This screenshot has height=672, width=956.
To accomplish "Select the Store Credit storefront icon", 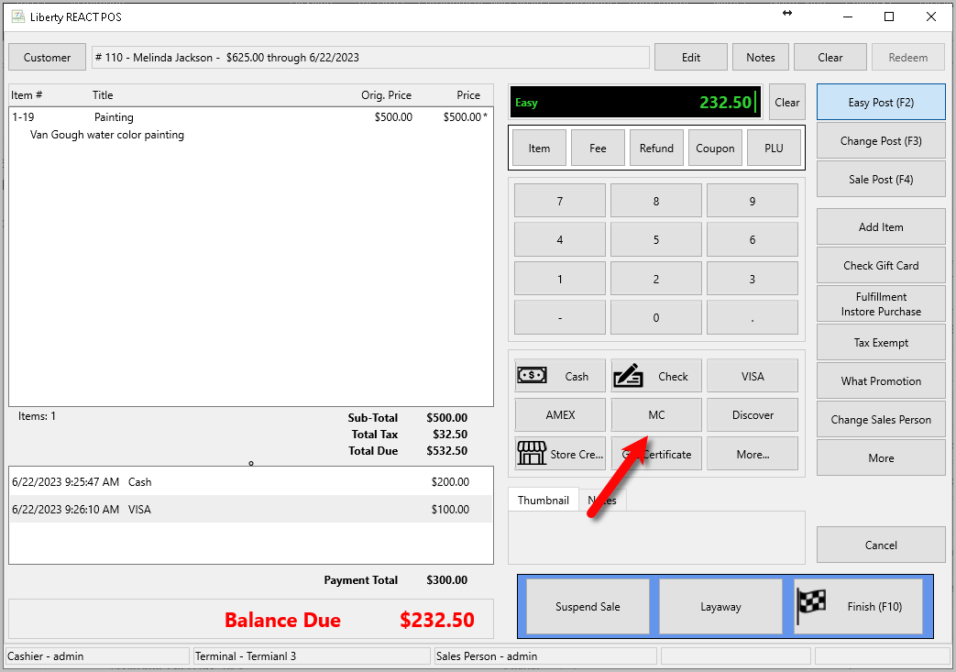I will (532, 453).
